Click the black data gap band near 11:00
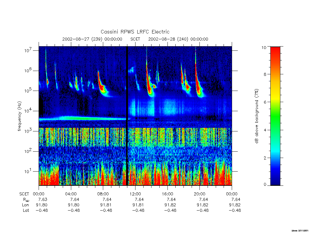This screenshot has height=232, width=309. point(127,116)
